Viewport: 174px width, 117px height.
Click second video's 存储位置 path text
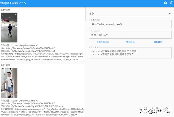tap(32, 103)
